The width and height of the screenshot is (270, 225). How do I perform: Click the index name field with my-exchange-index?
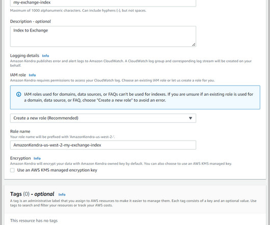[103, 3]
